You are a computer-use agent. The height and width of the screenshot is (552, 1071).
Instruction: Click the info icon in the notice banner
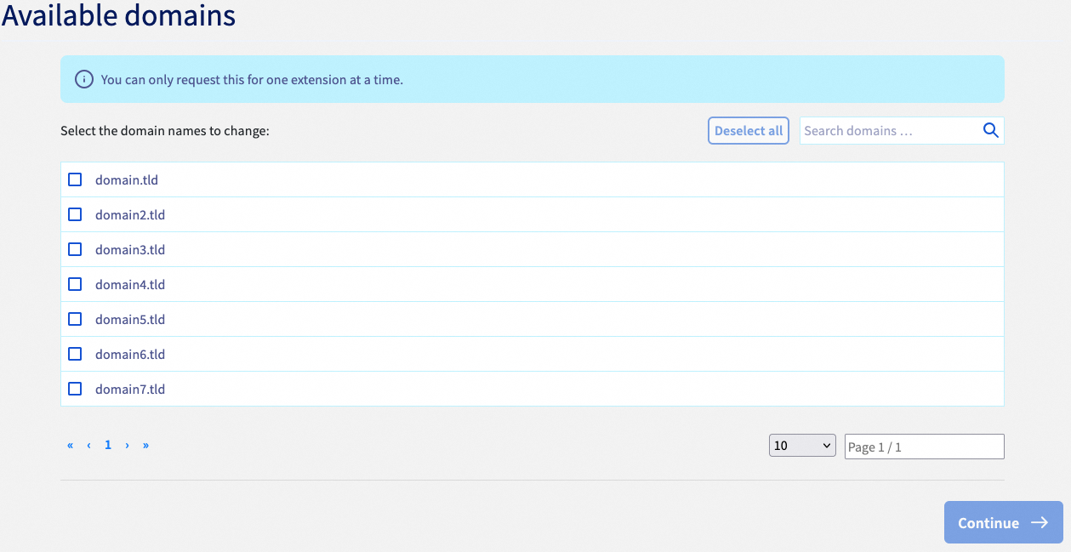pyautogui.click(x=83, y=78)
